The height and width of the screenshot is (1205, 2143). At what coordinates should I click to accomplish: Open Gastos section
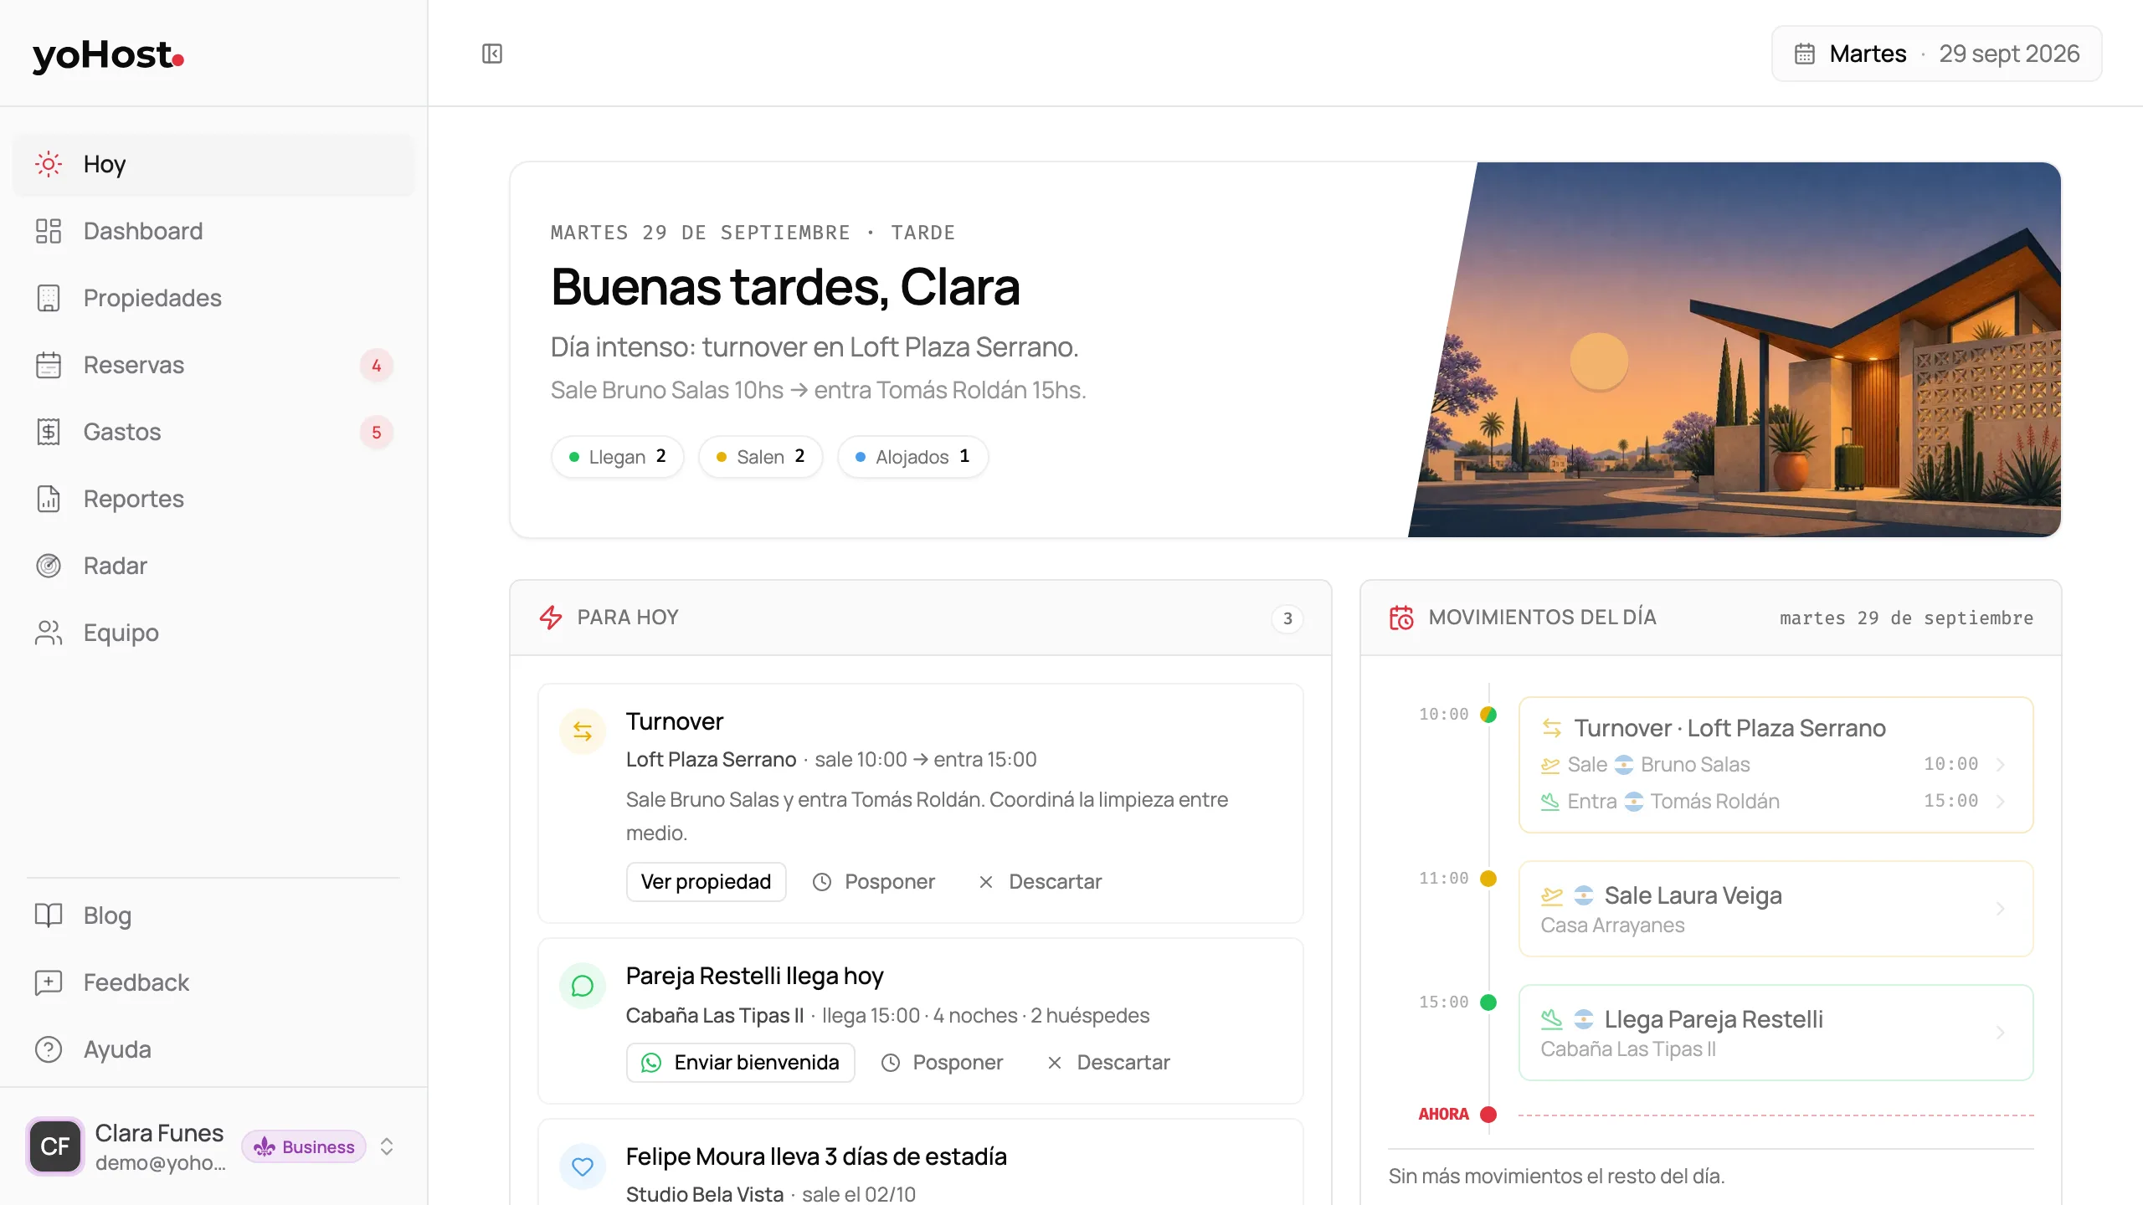click(214, 432)
